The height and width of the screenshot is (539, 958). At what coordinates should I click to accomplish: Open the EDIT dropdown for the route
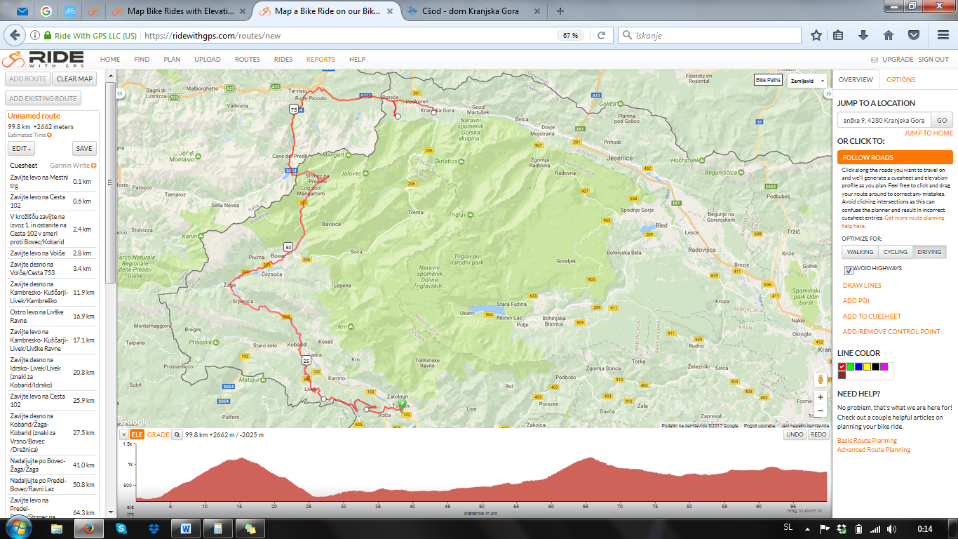22,149
